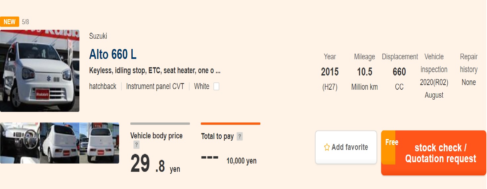Click the Instrument panel CVT label
Screen dimensions: 487x189
pos(155,87)
